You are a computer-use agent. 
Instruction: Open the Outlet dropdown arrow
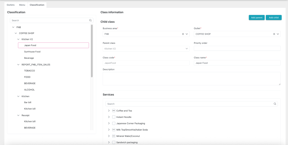pyautogui.click(x=278, y=34)
